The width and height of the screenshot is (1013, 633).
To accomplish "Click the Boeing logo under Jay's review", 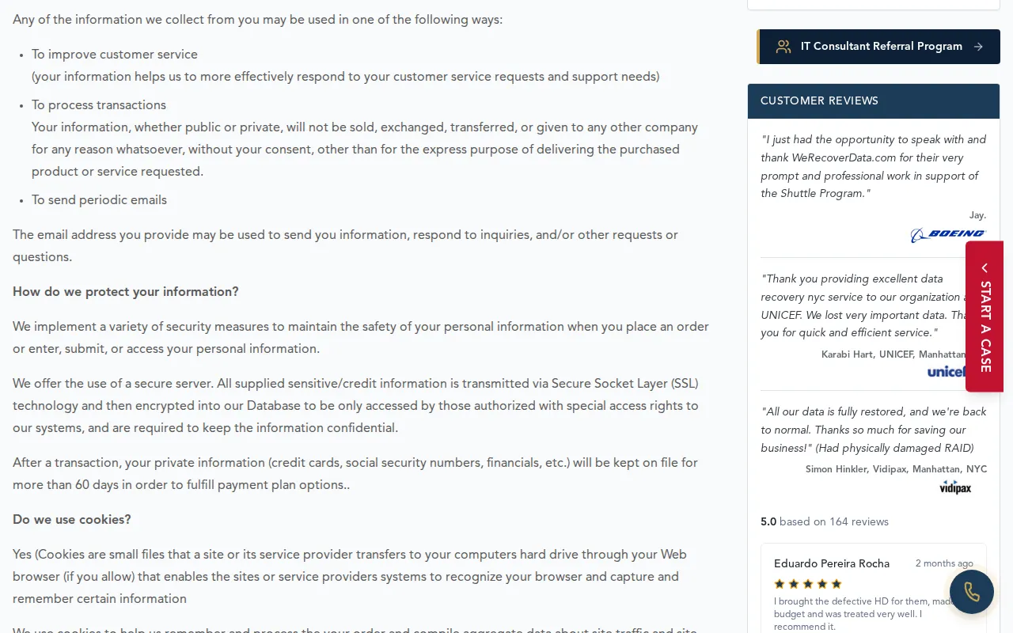I will [947, 234].
